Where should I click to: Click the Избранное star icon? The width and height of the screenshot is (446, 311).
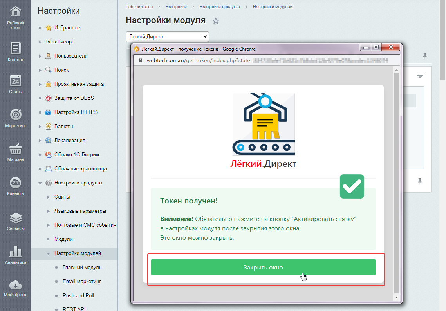pyautogui.click(x=49, y=27)
